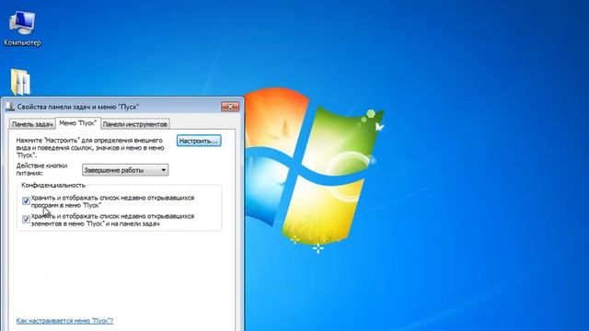Viewport: 589px width, 331px height.
Task: Open the Компьютер desktop icon
Action: click(22, 29)
